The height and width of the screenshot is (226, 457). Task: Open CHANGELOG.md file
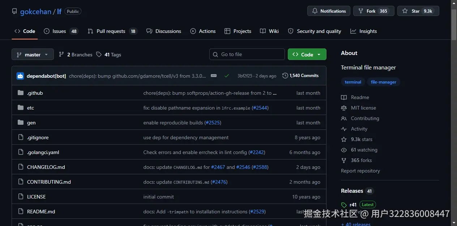(46, 167)
